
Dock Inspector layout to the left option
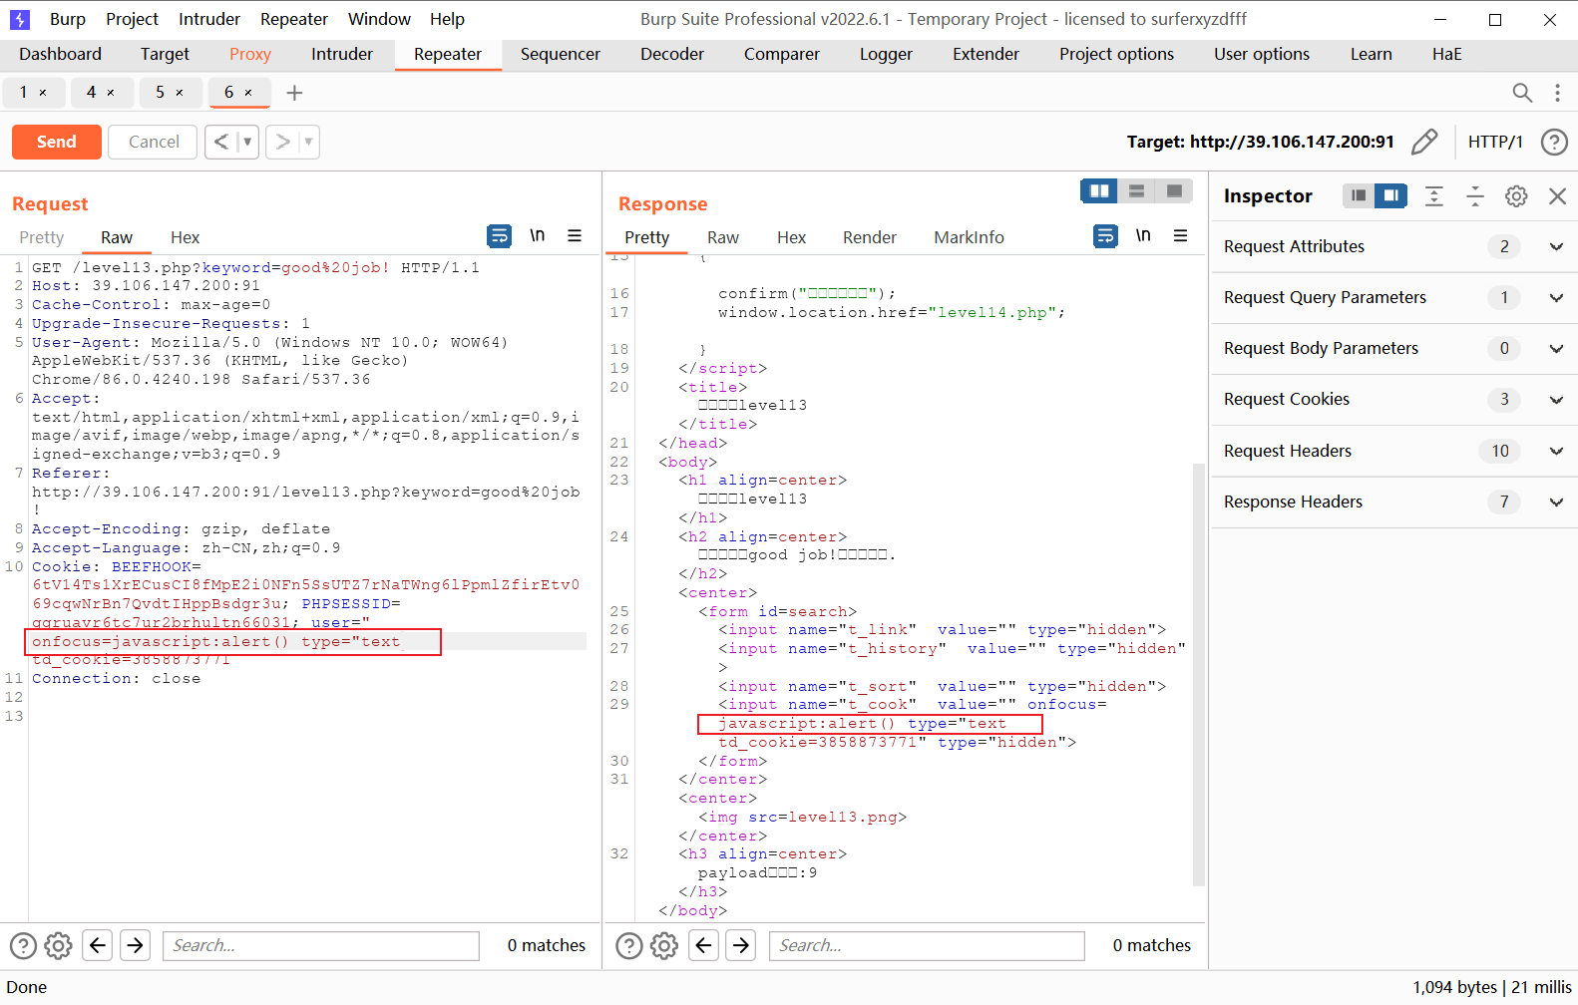(1359, 195)
